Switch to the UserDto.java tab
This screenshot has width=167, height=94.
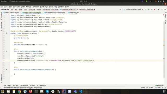coord(75,13)
